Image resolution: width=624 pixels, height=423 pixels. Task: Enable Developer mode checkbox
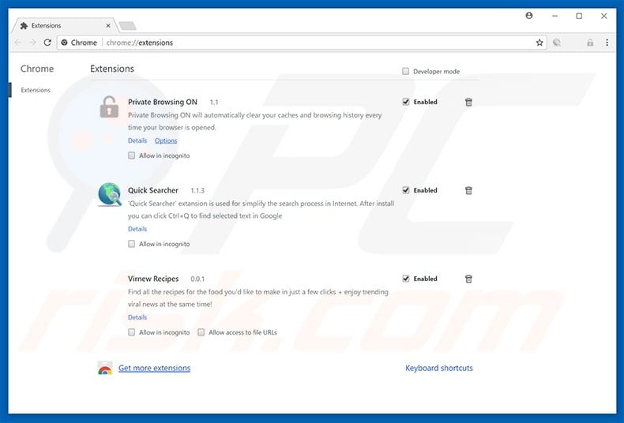[x=405, y=71]
